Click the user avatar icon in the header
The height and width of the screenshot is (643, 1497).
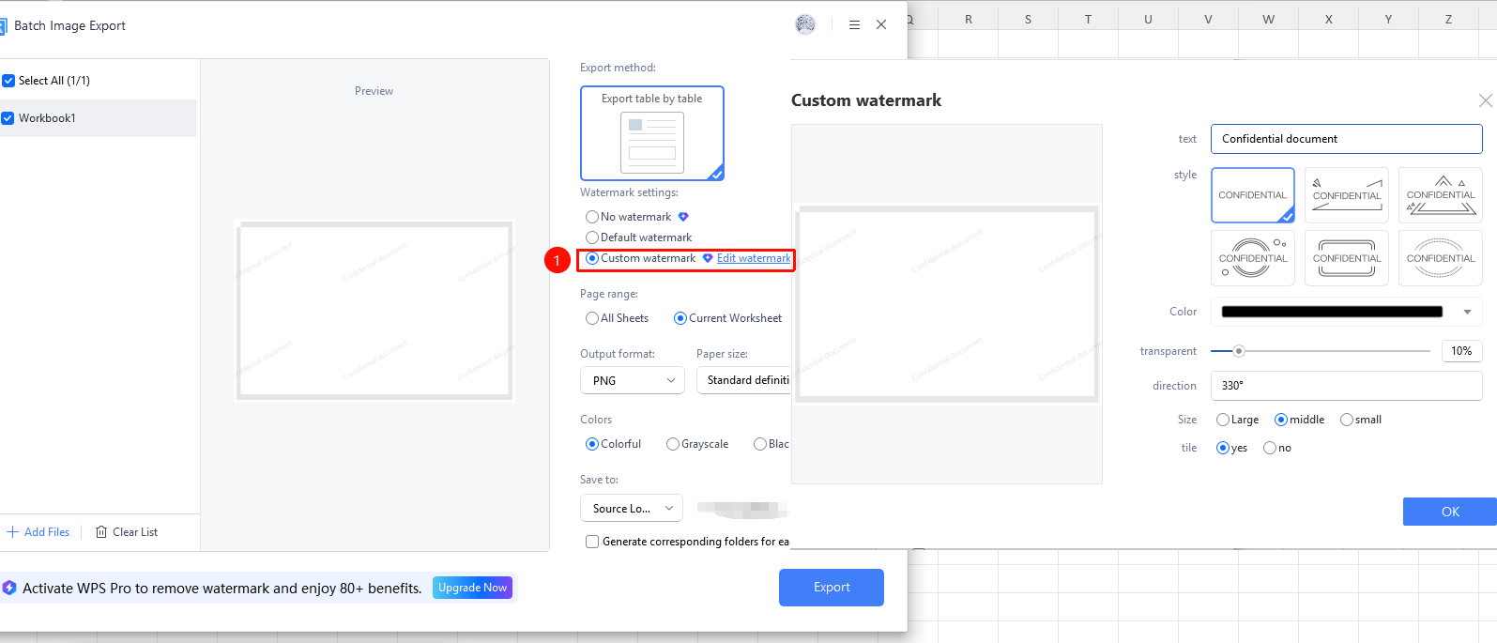tap(805, 25)
